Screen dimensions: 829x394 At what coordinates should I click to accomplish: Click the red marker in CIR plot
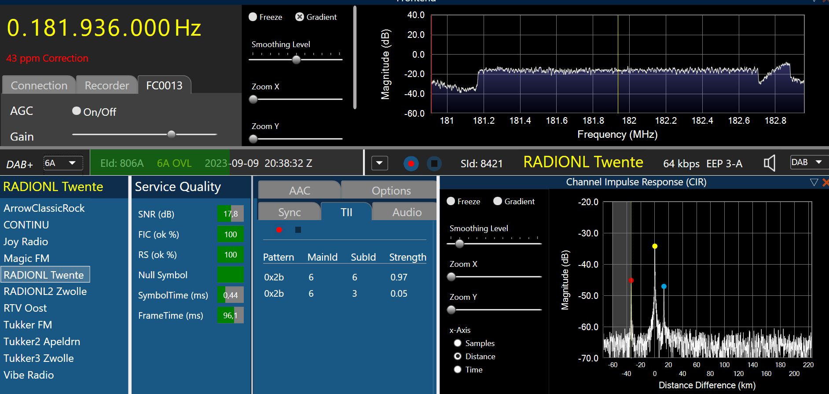tap(631, 280)
